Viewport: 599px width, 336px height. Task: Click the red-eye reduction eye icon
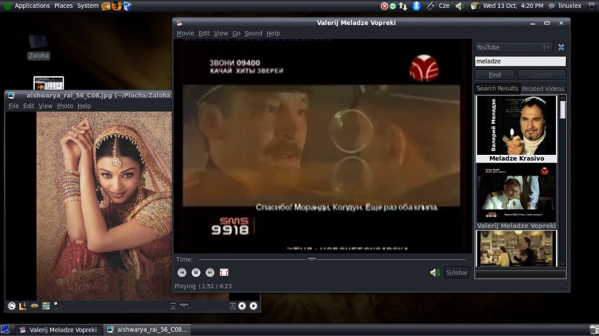pos(34,306)
